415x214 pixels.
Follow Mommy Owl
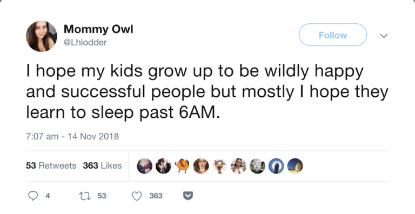click(333, 35)
